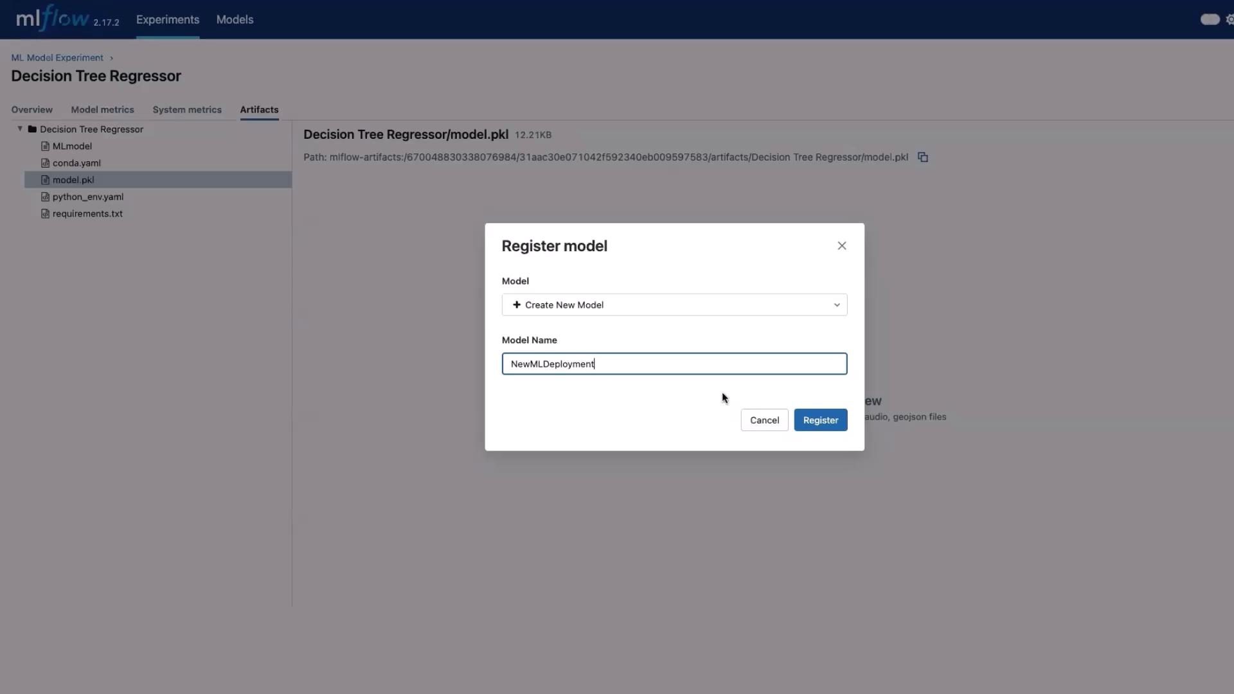The width and height of the screenshot is (1234, 694).
Task: Click the Model Name input field
Action: (674, 364)
